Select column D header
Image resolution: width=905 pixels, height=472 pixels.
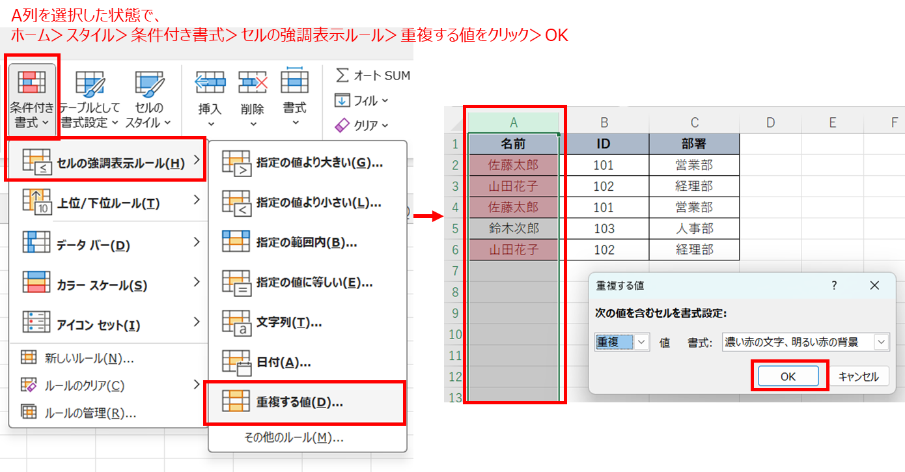pyautogui.click(x=770, y=122)
